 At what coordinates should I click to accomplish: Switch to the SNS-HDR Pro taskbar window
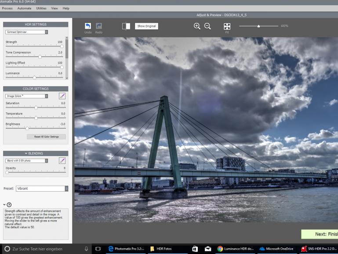pyautogui.click(x=319, y=249)
